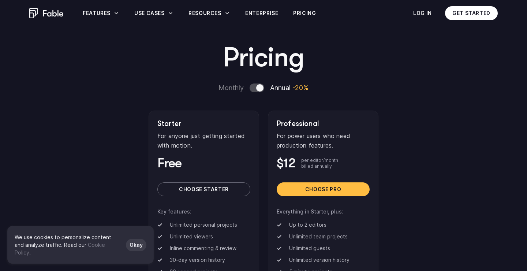Screen dimensions: 527x271
Task: Click the Choose Pro button
Action: (x=323, y=189)
